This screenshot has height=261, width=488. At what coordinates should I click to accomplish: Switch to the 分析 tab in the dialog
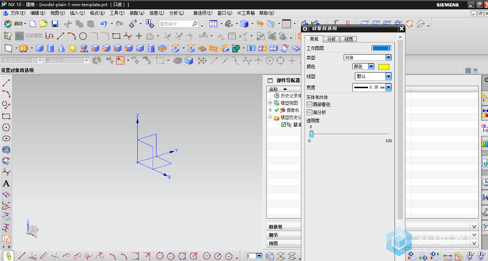331,39
